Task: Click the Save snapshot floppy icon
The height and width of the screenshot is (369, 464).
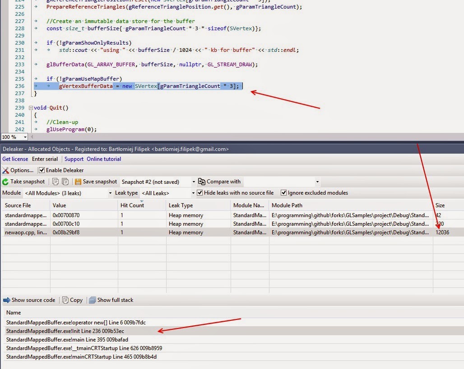Action: (x=78, y=182)
